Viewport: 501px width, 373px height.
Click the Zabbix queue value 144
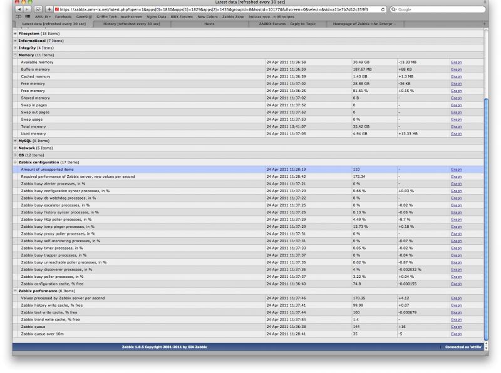click(x=356, y=327)
